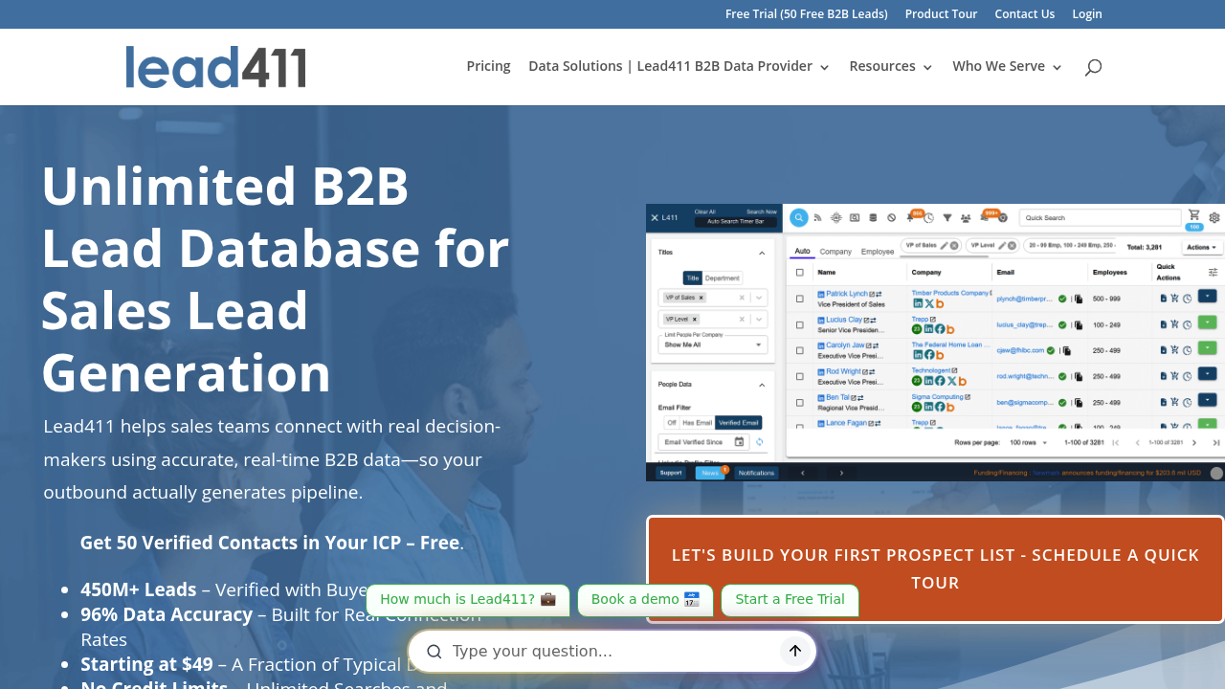The image size is (1225, 689).
Task: Click the Start a Free Trial suggestion
Action: pyautogui.click(x=790, y=600)
